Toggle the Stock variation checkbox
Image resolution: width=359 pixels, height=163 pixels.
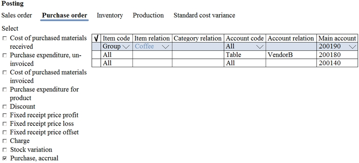(x=5, y=150)
